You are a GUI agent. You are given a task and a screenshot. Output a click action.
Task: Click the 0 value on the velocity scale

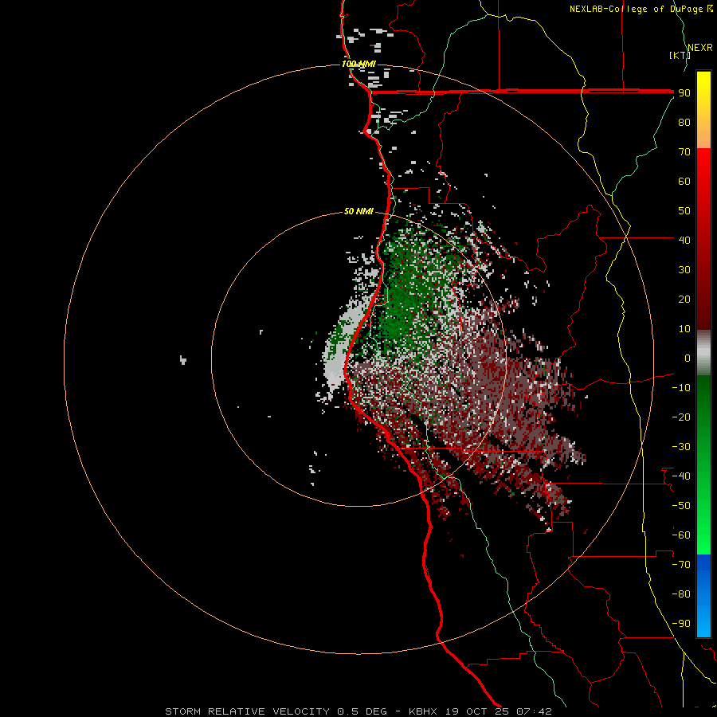pos(688,358)
